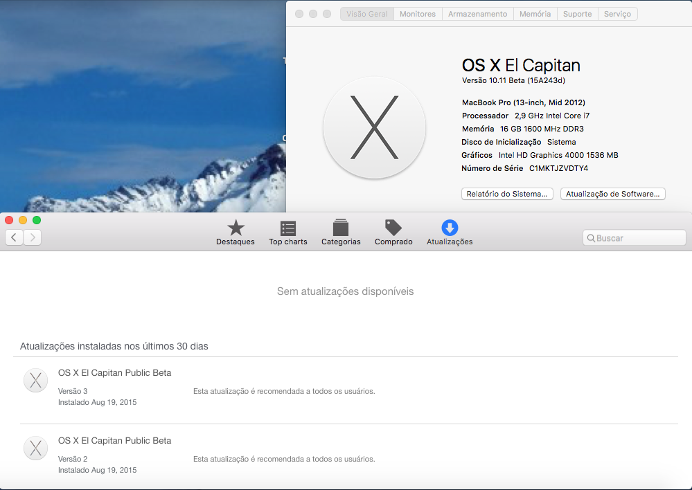The height and width of the screenshot is (490, 692).
Task: Switch to the Monitores tab
Action: [x=418, y=14]
